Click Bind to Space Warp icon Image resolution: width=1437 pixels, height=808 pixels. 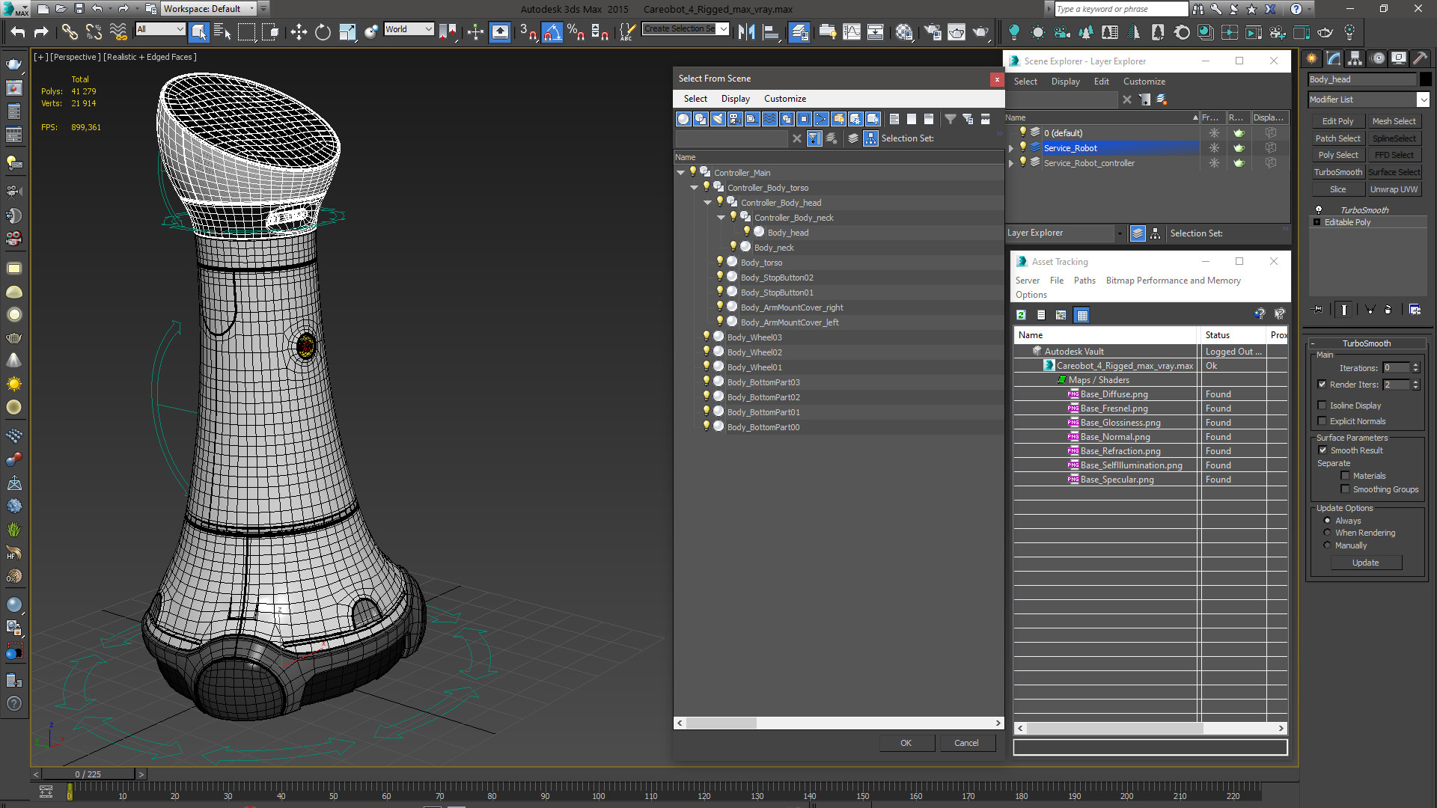118,31
